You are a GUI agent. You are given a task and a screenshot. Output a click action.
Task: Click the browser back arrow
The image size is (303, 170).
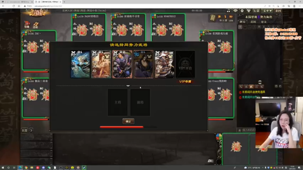[3, 6]
